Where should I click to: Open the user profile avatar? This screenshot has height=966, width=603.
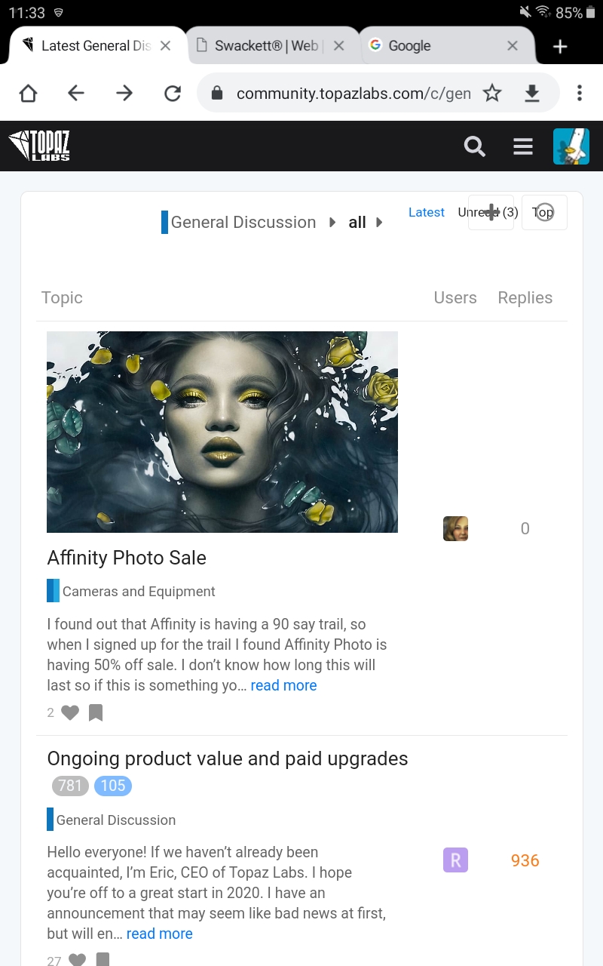coord(571,146)
